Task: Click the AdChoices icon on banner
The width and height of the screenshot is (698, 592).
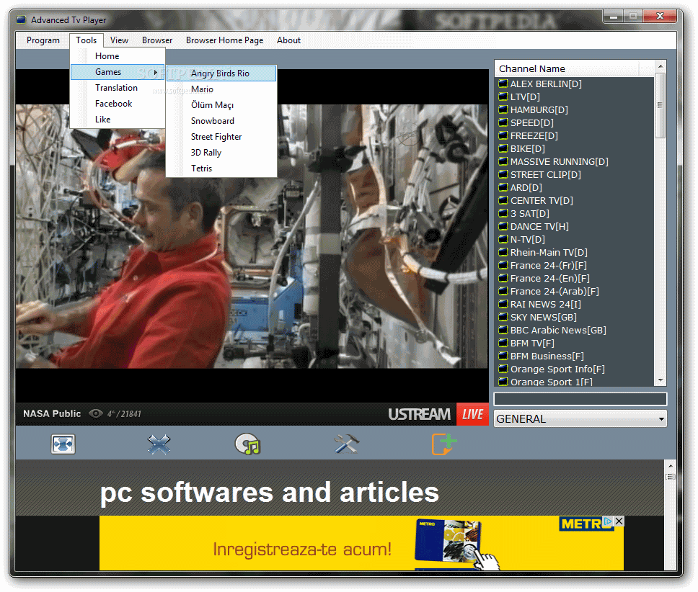Action: pos(608,521)
